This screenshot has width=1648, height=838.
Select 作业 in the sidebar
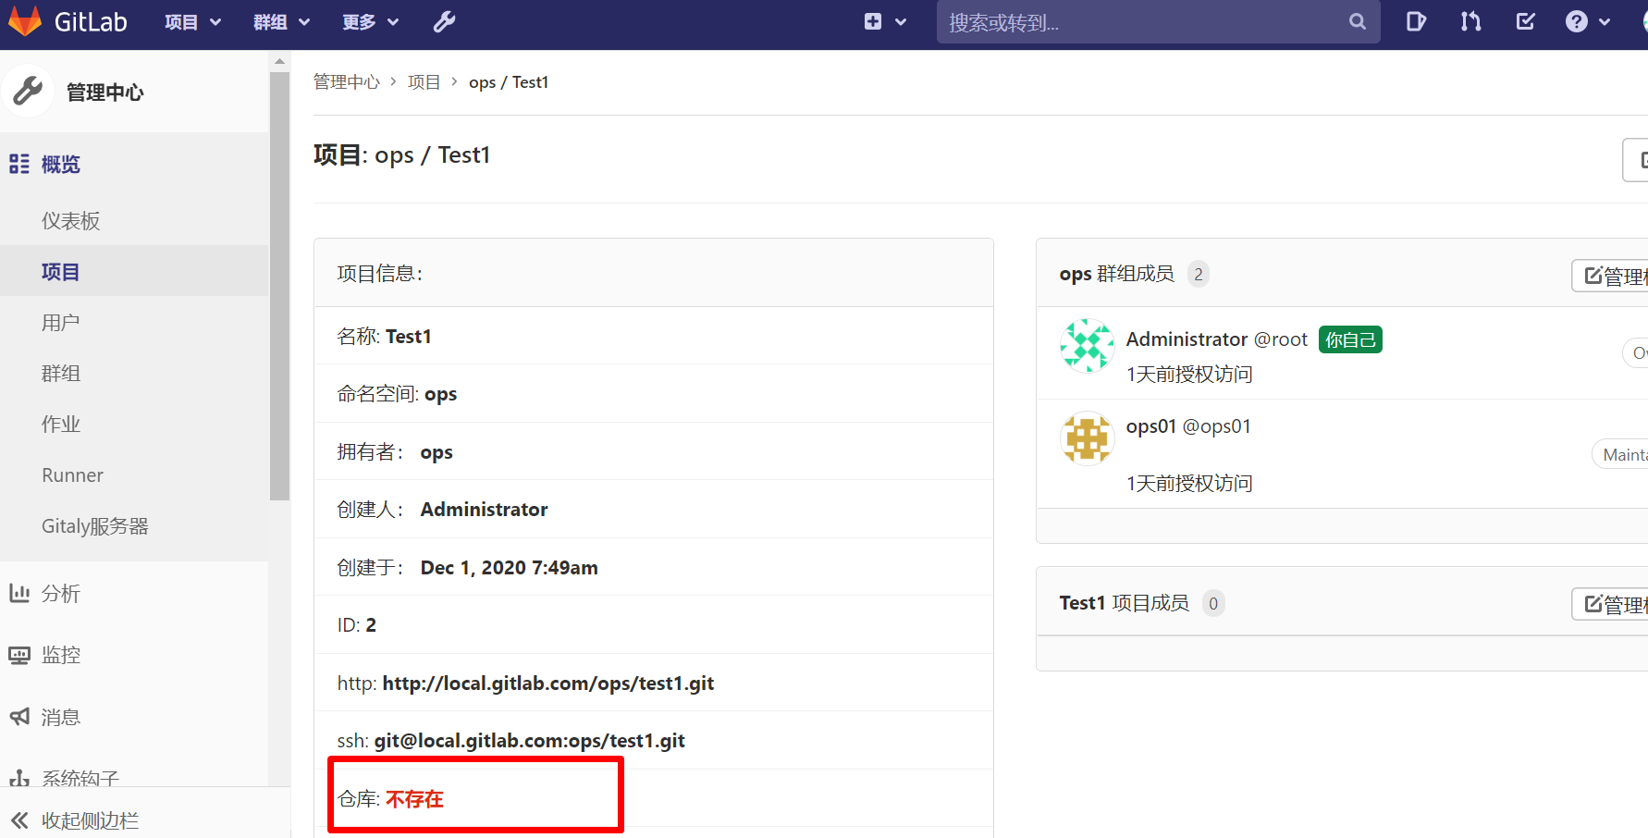[x=60, y=424]
